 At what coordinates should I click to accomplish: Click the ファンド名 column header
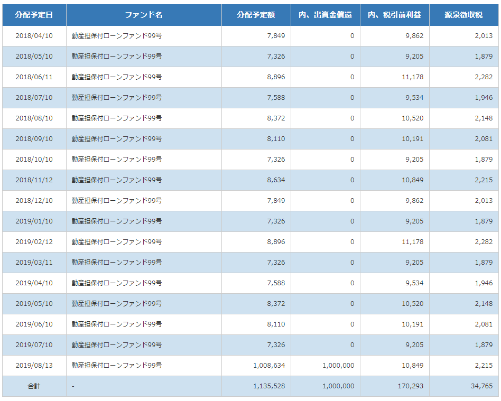click(x=144, y=15)
